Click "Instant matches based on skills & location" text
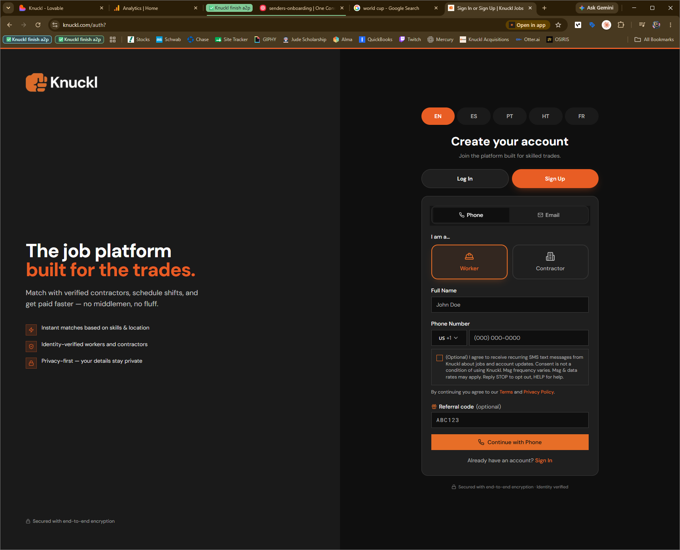 95,328
